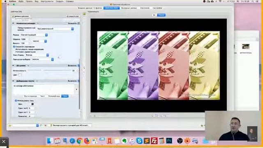
Task: Click the save preset icon beside preset box
Action: [x=41, y=125]
